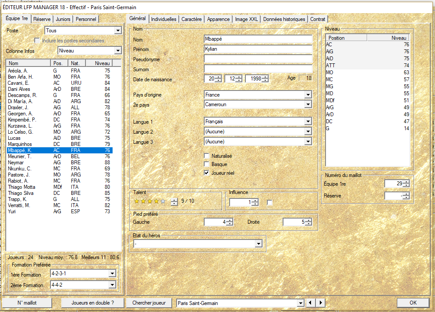
Task: Select Thiago Silva in the player list
Action: (60, 193)
